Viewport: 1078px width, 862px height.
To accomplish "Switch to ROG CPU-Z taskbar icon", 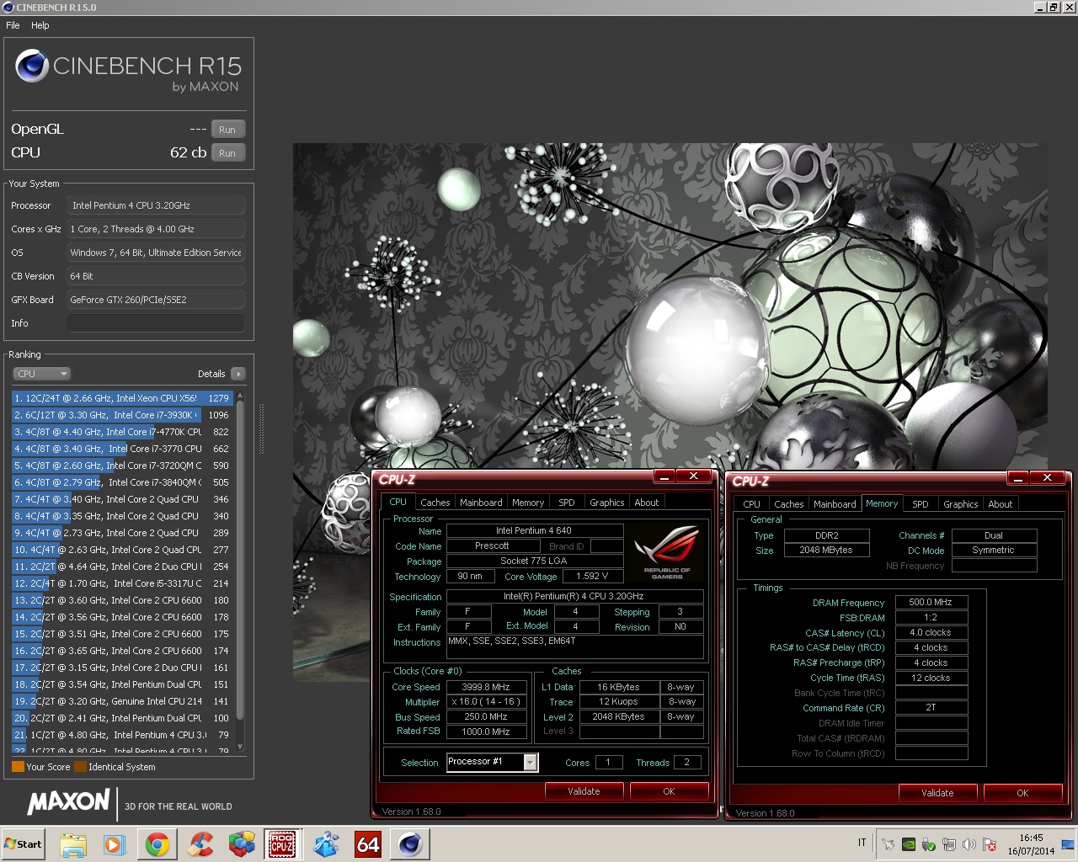I will coord(282,844).
